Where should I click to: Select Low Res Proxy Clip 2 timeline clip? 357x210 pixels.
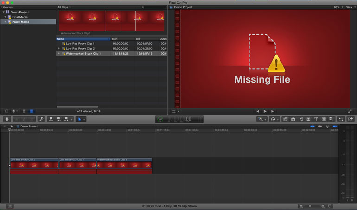pyautogui.click(x=34, y=166)
